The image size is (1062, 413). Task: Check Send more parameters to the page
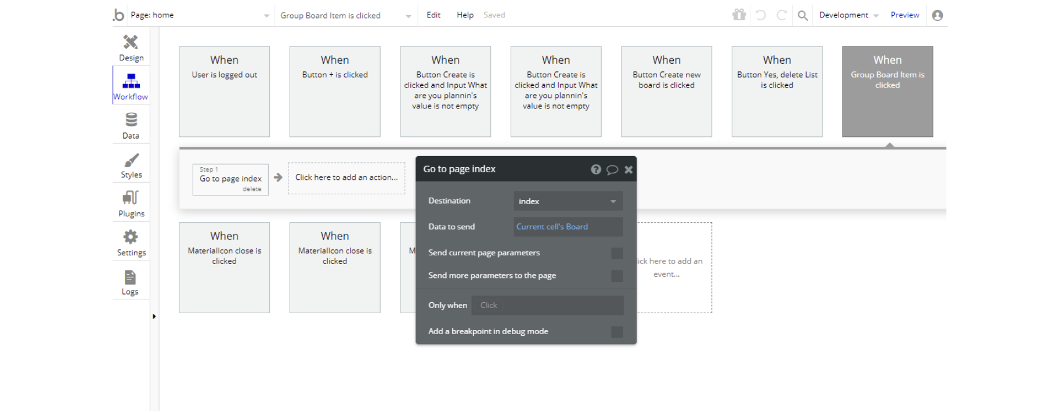click(x=617, y=276)
